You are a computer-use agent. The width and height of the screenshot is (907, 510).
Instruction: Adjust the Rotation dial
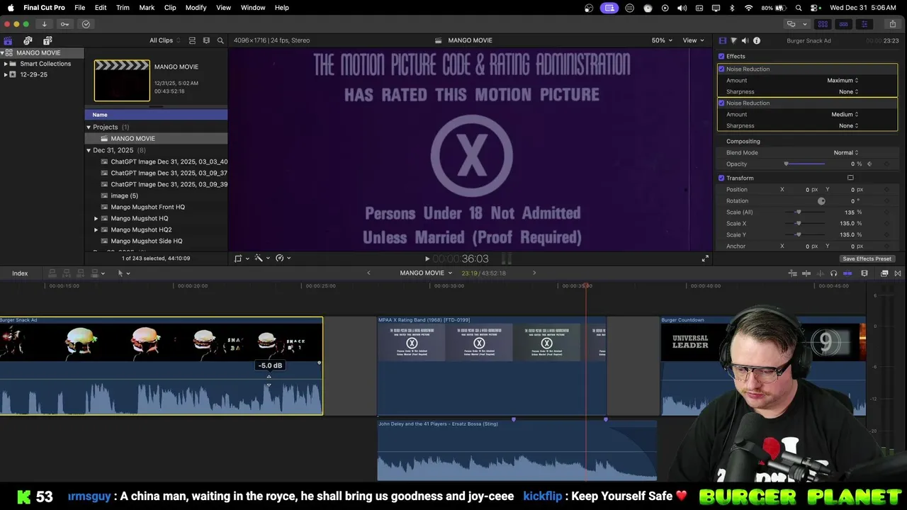821,200
